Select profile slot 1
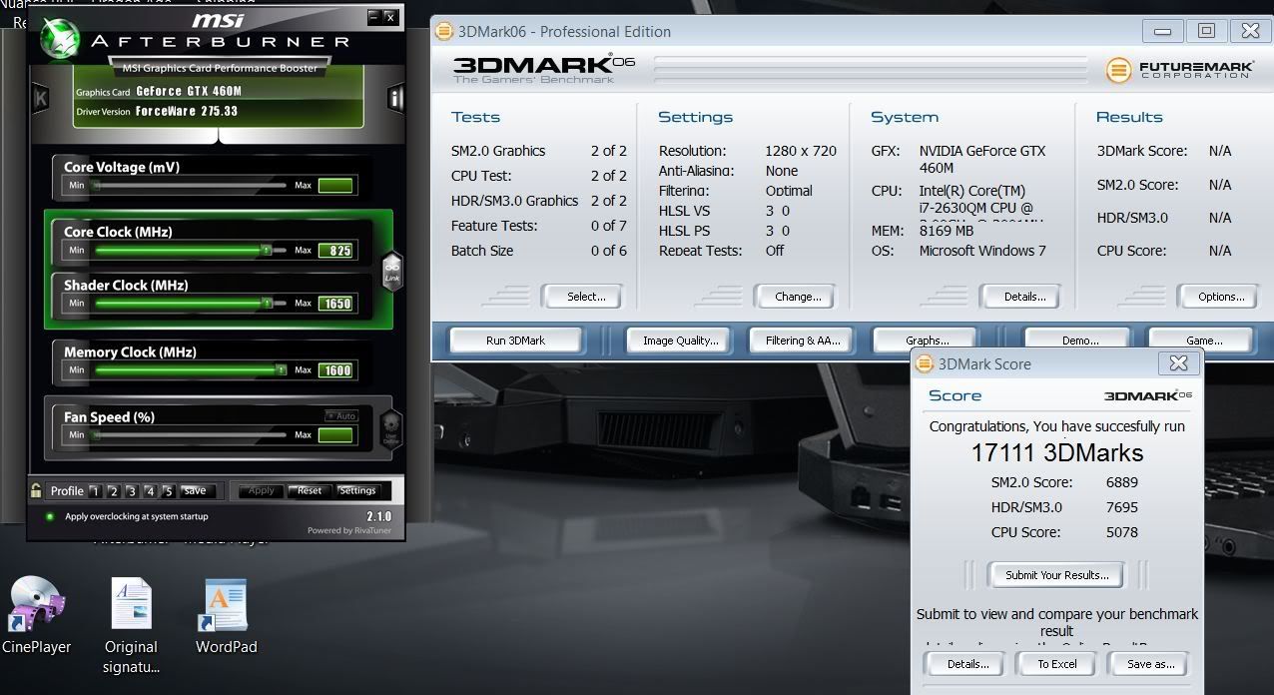1274x695 pixels. click(x=95, y=491)
